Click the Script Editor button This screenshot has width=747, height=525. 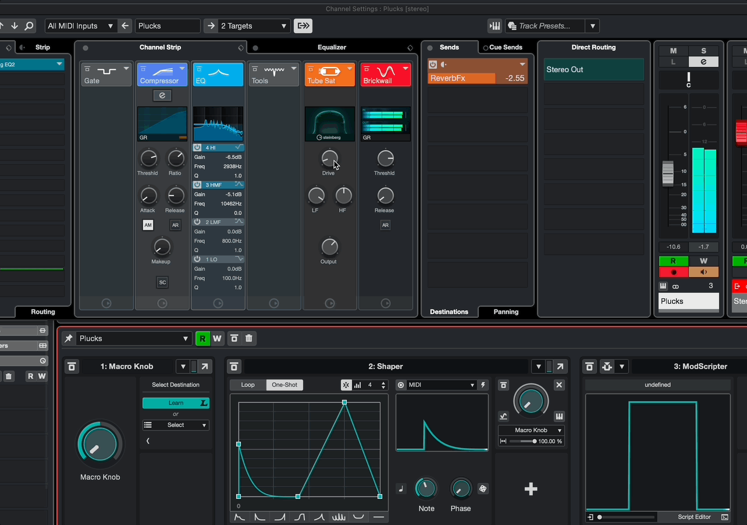[x=695, y=517]
